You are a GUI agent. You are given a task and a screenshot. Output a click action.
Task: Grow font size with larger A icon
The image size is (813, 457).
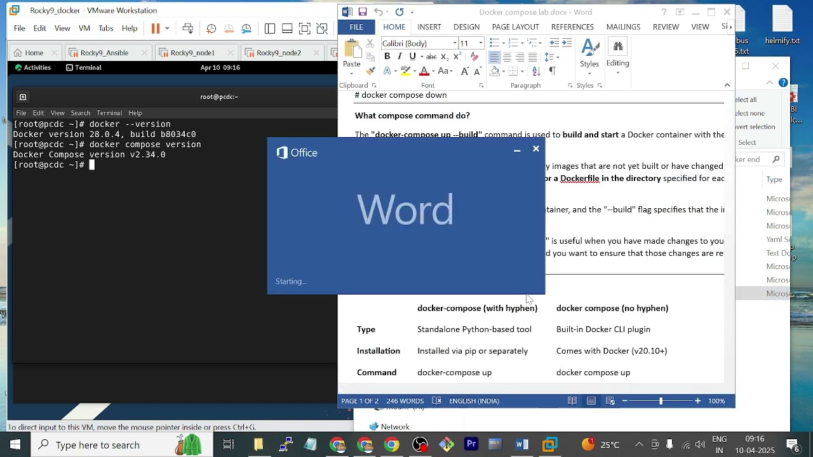pyautogui.click(x=464, y=71)
